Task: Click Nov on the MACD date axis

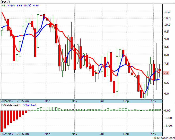Action: point(153,134)
